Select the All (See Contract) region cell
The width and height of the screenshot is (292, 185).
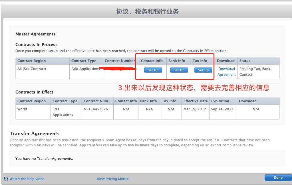click(32, 69)
